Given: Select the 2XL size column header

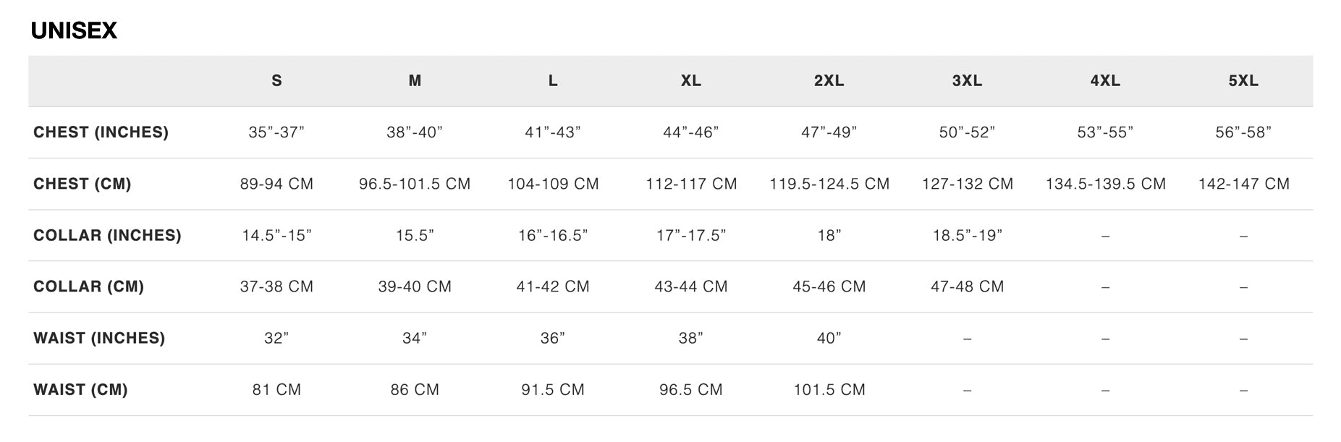Looking at the screenshot, I should (829, 81).
